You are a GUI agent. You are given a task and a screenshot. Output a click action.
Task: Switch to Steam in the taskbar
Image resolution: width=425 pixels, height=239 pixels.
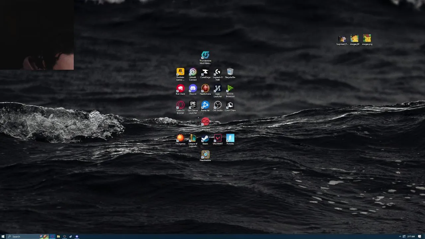[x=70, y=236]
